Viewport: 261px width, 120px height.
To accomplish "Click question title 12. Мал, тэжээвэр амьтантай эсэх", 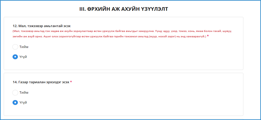I will [x=42, y=26].
